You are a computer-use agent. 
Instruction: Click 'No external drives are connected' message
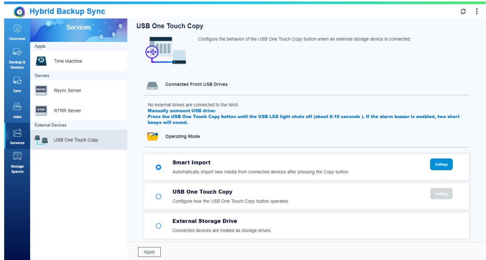tap(194, 104)
